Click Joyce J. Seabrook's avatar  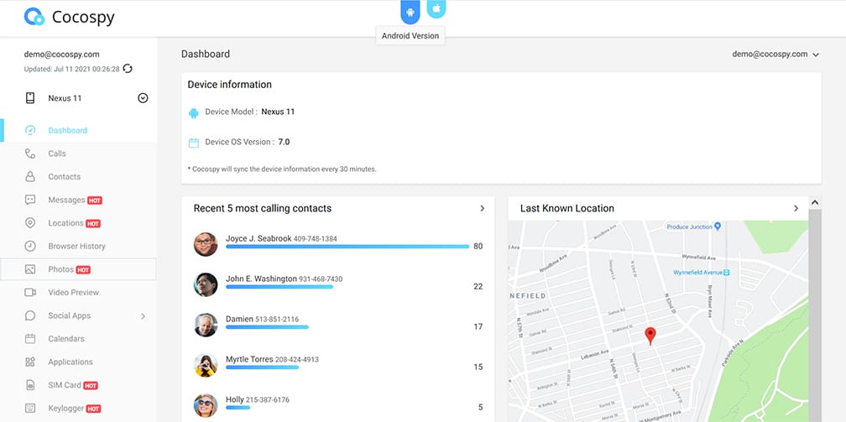click(206, 244)
